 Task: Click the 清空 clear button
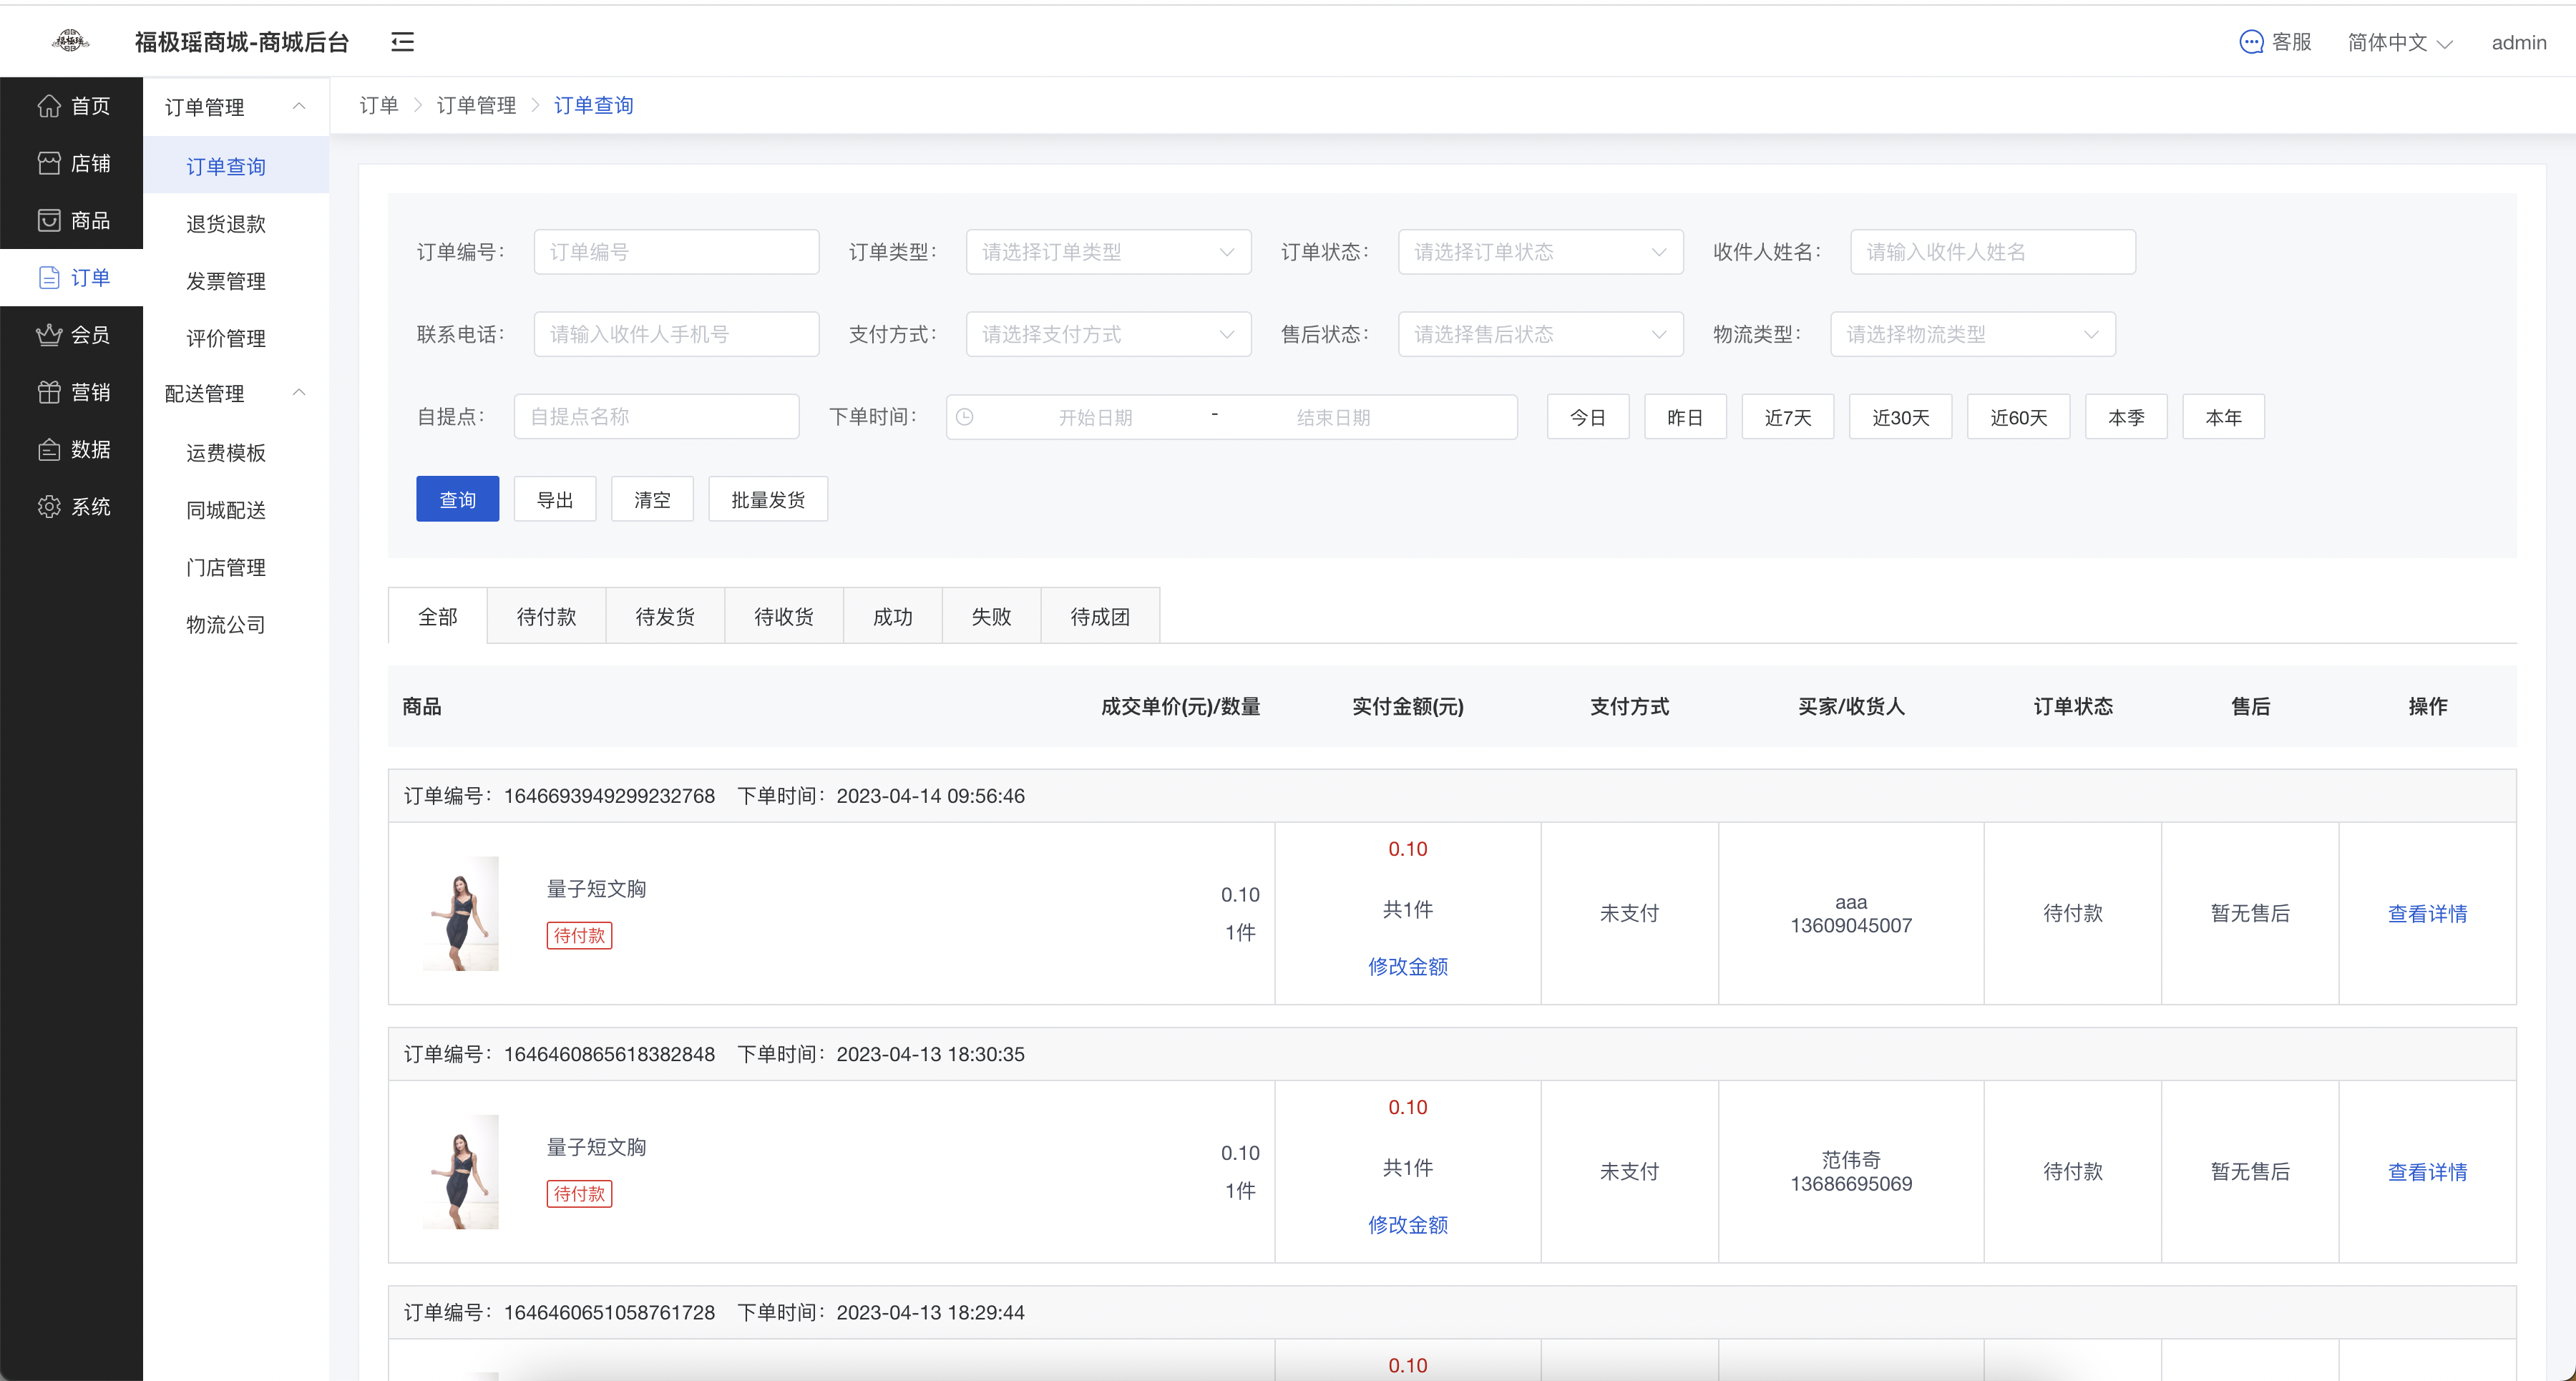click(x=652, y=499)
